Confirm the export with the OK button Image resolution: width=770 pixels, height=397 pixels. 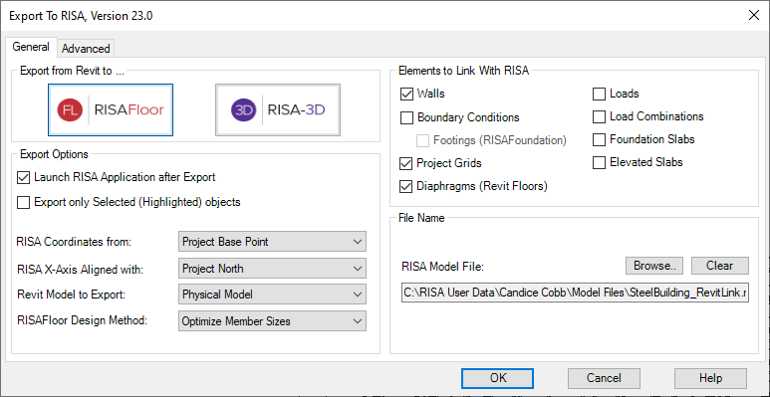click(498, 378)
